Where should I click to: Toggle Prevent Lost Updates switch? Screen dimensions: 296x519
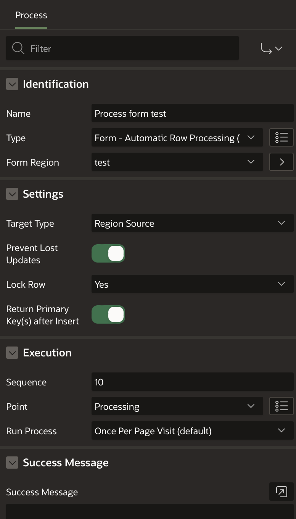coord(108,254)
